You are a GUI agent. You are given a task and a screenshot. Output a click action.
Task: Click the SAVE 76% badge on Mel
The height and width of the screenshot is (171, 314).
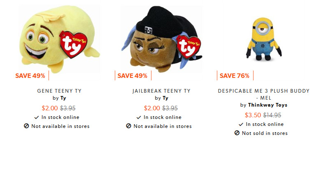[x=235, y=75]
